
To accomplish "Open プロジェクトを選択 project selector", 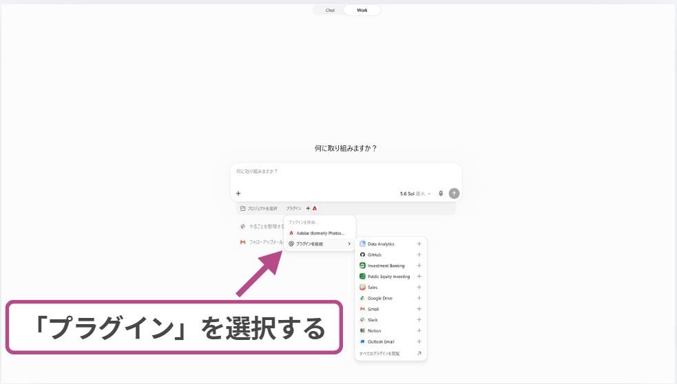I will click(259, 209).
